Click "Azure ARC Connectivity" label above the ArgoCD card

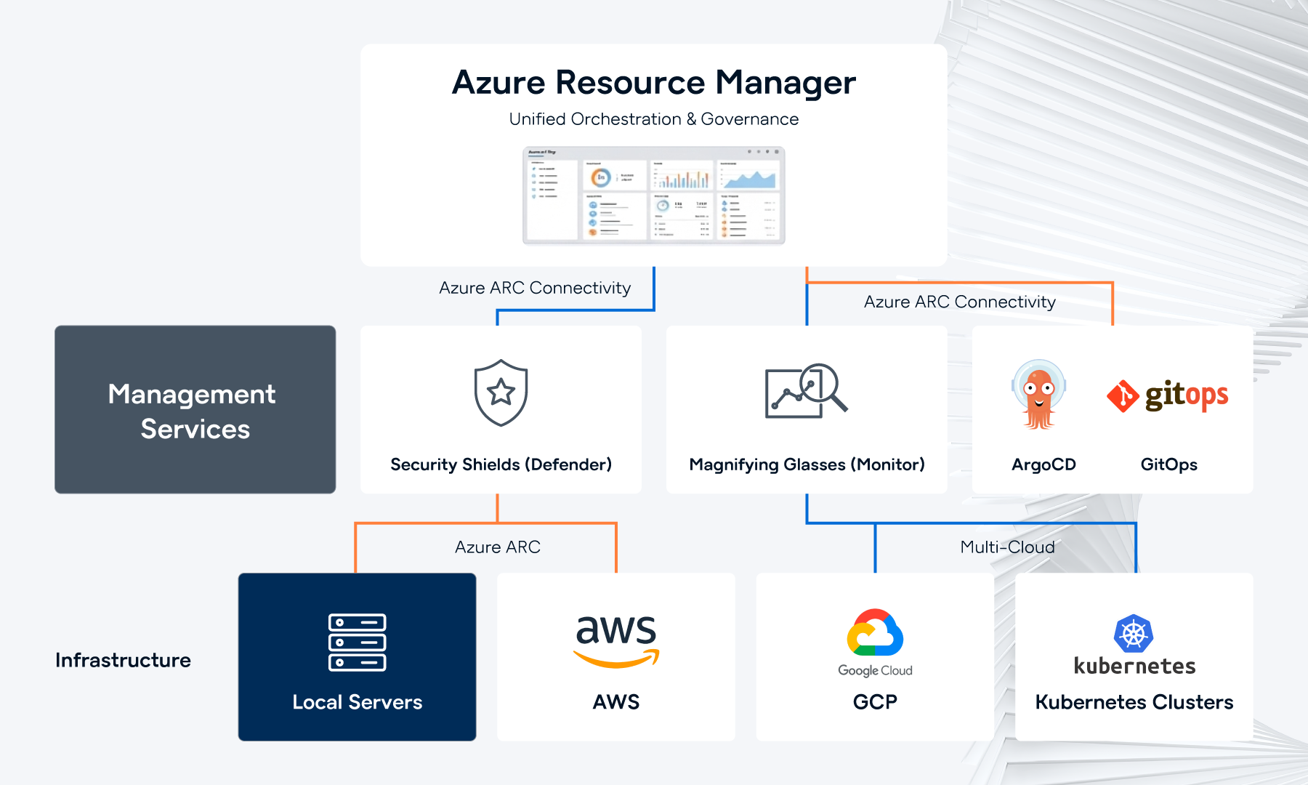click(x=960, y=302)
